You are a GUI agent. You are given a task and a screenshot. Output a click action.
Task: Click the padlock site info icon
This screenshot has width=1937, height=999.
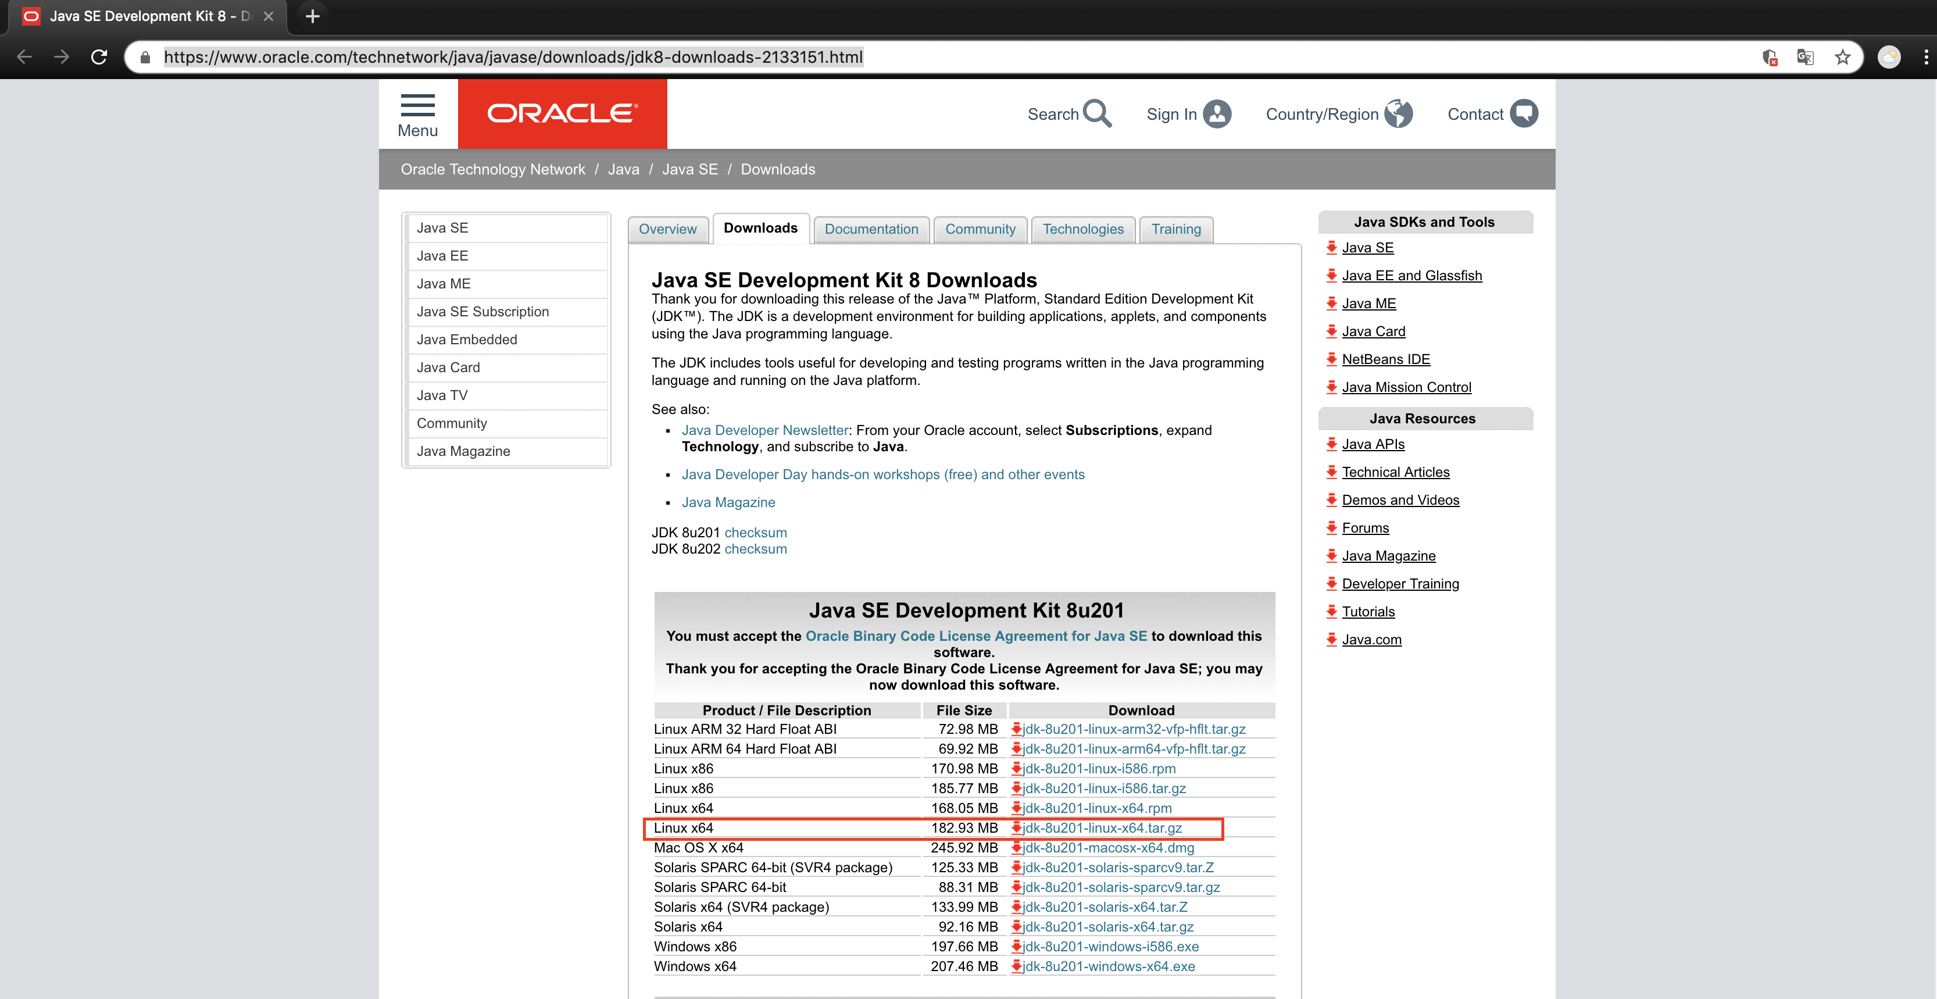pos(146,57)
